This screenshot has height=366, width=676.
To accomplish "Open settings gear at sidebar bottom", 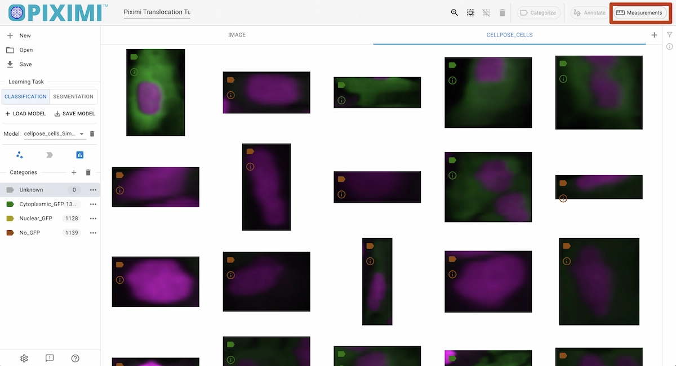I will click(x=24, y=358).
